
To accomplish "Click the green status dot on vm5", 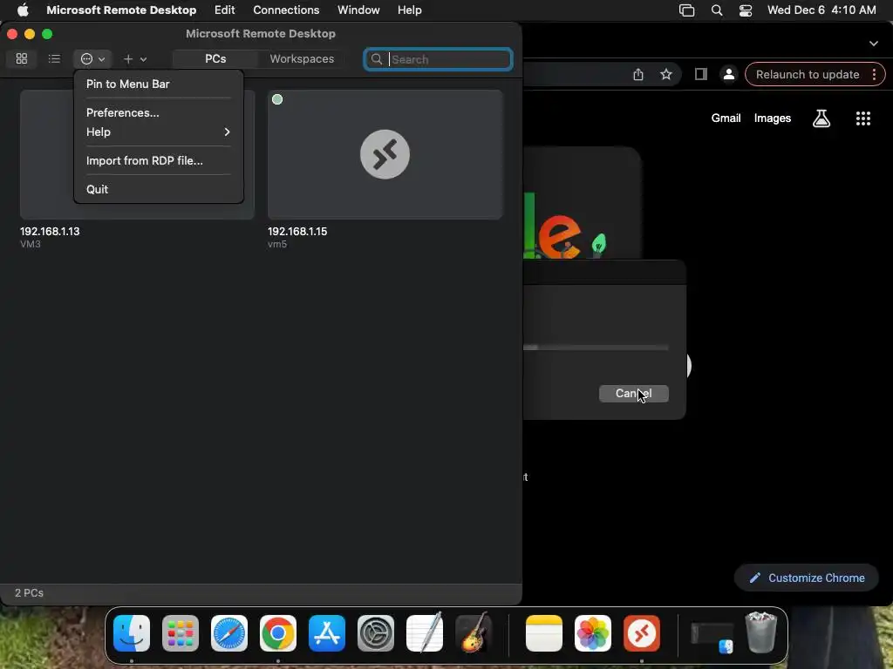I will point(277,99).
